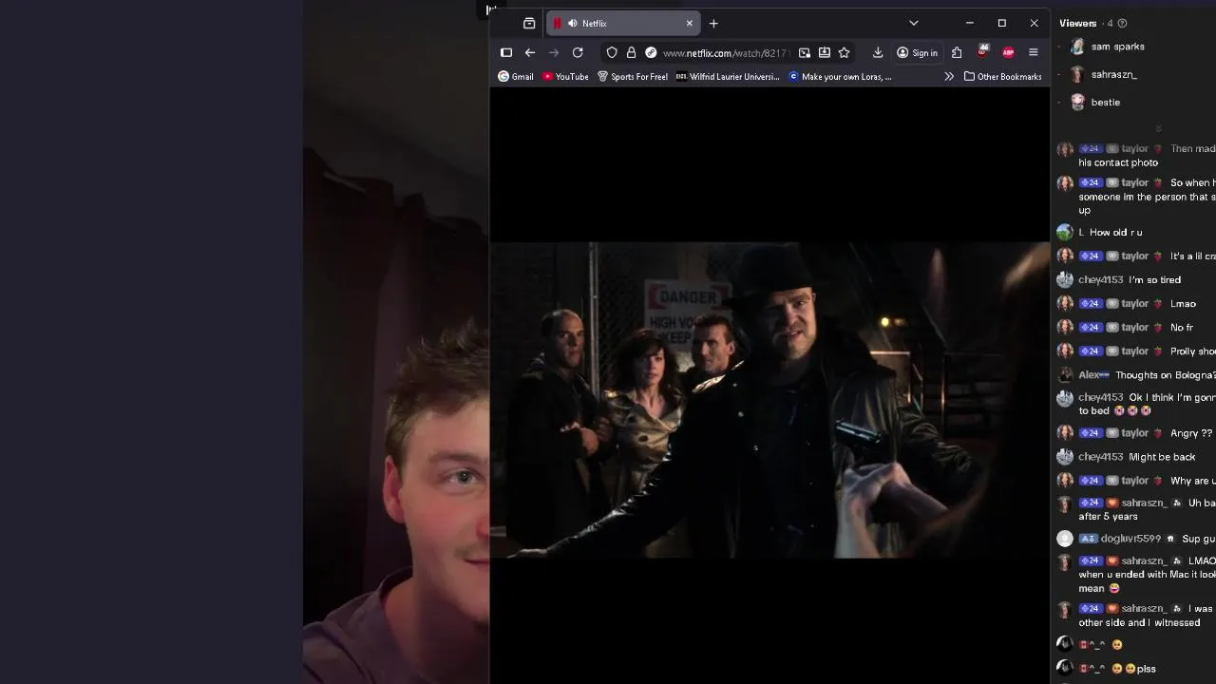The image size is (1216, 684).
Task: Open the Sports For Free bookmark
Action: click(633, 76)
